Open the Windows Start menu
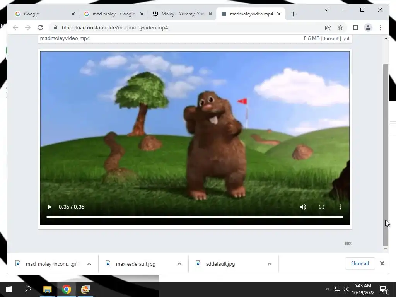 9,289
